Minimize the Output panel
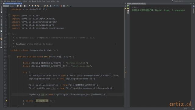This screenshot has height=110, width=195. coord(191,4)
